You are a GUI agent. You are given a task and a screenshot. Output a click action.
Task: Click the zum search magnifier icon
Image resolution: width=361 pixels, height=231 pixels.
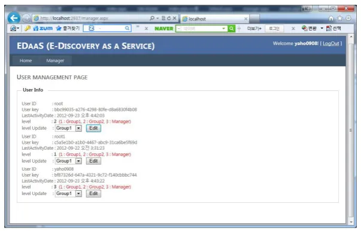click(x=127, y=28)
